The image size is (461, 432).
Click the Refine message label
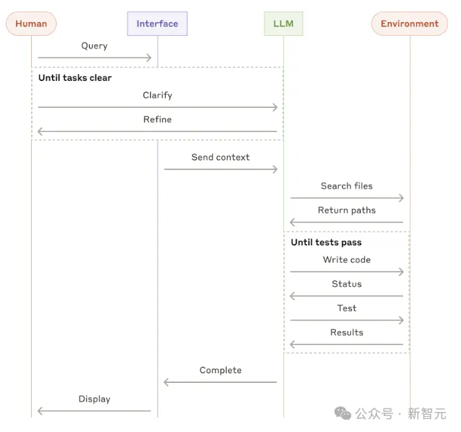158,120
